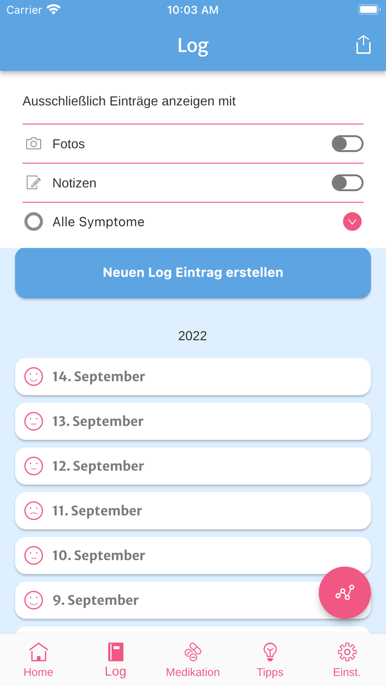Screen dimensions: 386x686
Task: Open the entry for 14. September
Action: point(192,377)
